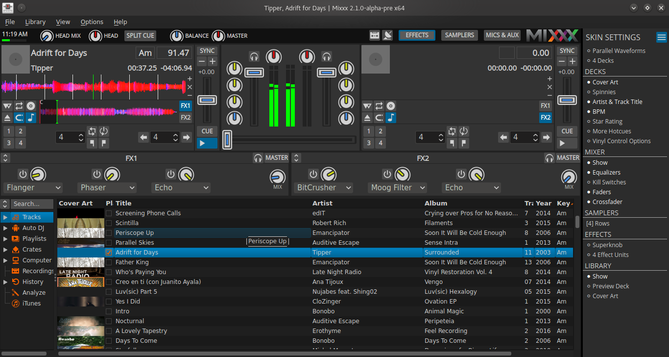Set loop-in marker on the left deck

[92, 143]
